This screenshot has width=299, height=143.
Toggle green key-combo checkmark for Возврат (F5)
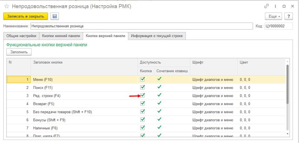[159, 103]
